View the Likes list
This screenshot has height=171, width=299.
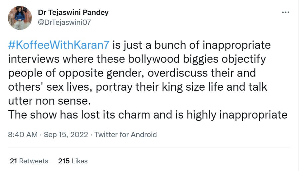click(x=79, y=161)
